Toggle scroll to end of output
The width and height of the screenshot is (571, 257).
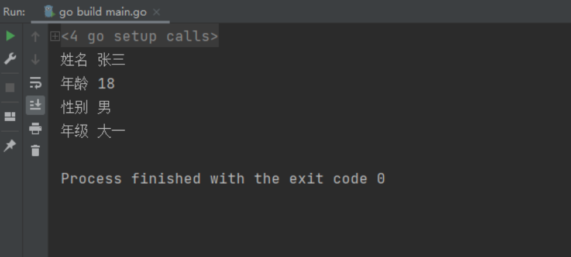[x=35, y=105]
